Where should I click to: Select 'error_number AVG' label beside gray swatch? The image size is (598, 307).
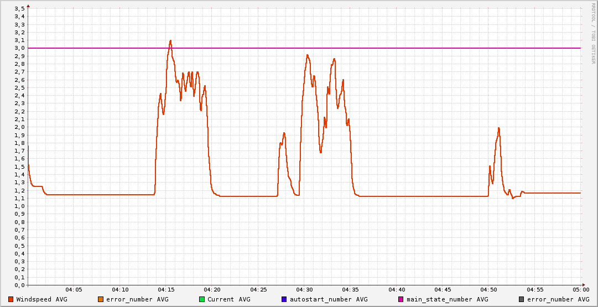[x=558, y=299]
